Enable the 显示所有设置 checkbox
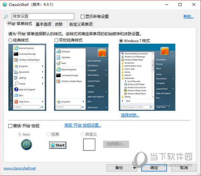Image resolution: width=201 pixels, height=176 pixels. click(x=82, y=16)
